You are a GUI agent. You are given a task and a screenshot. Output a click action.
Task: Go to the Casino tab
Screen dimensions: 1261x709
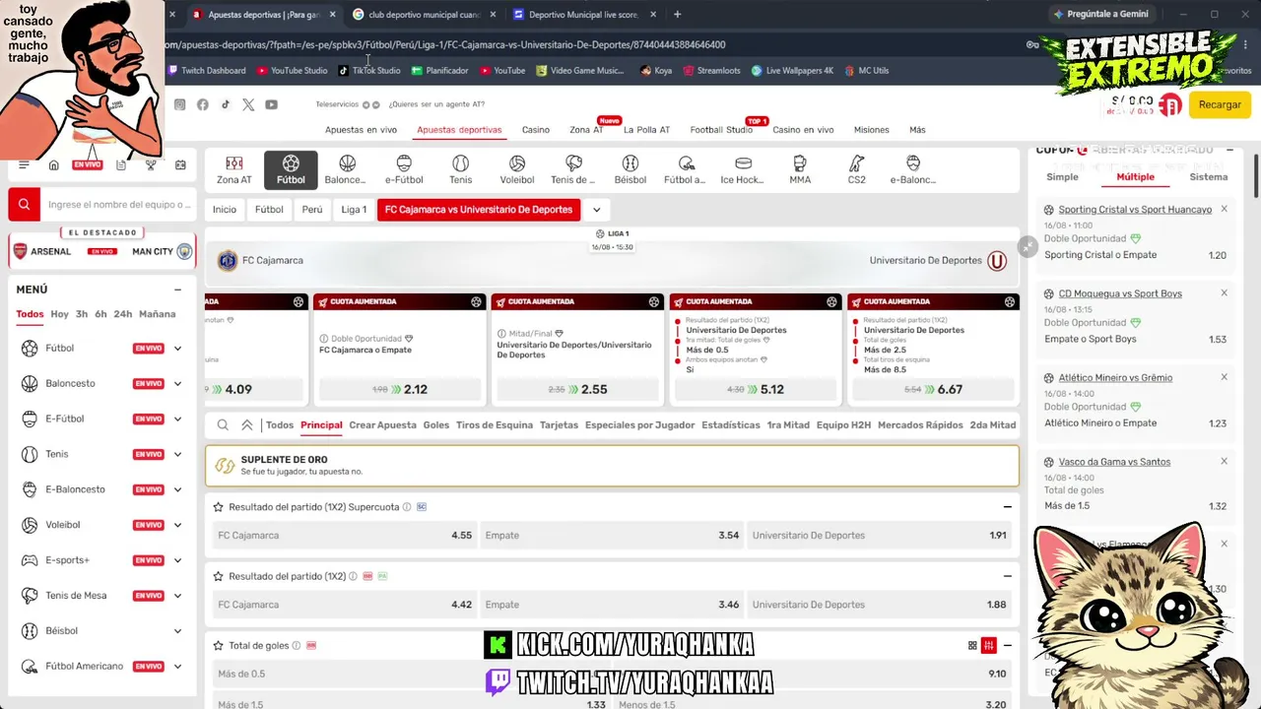(536, 130)
